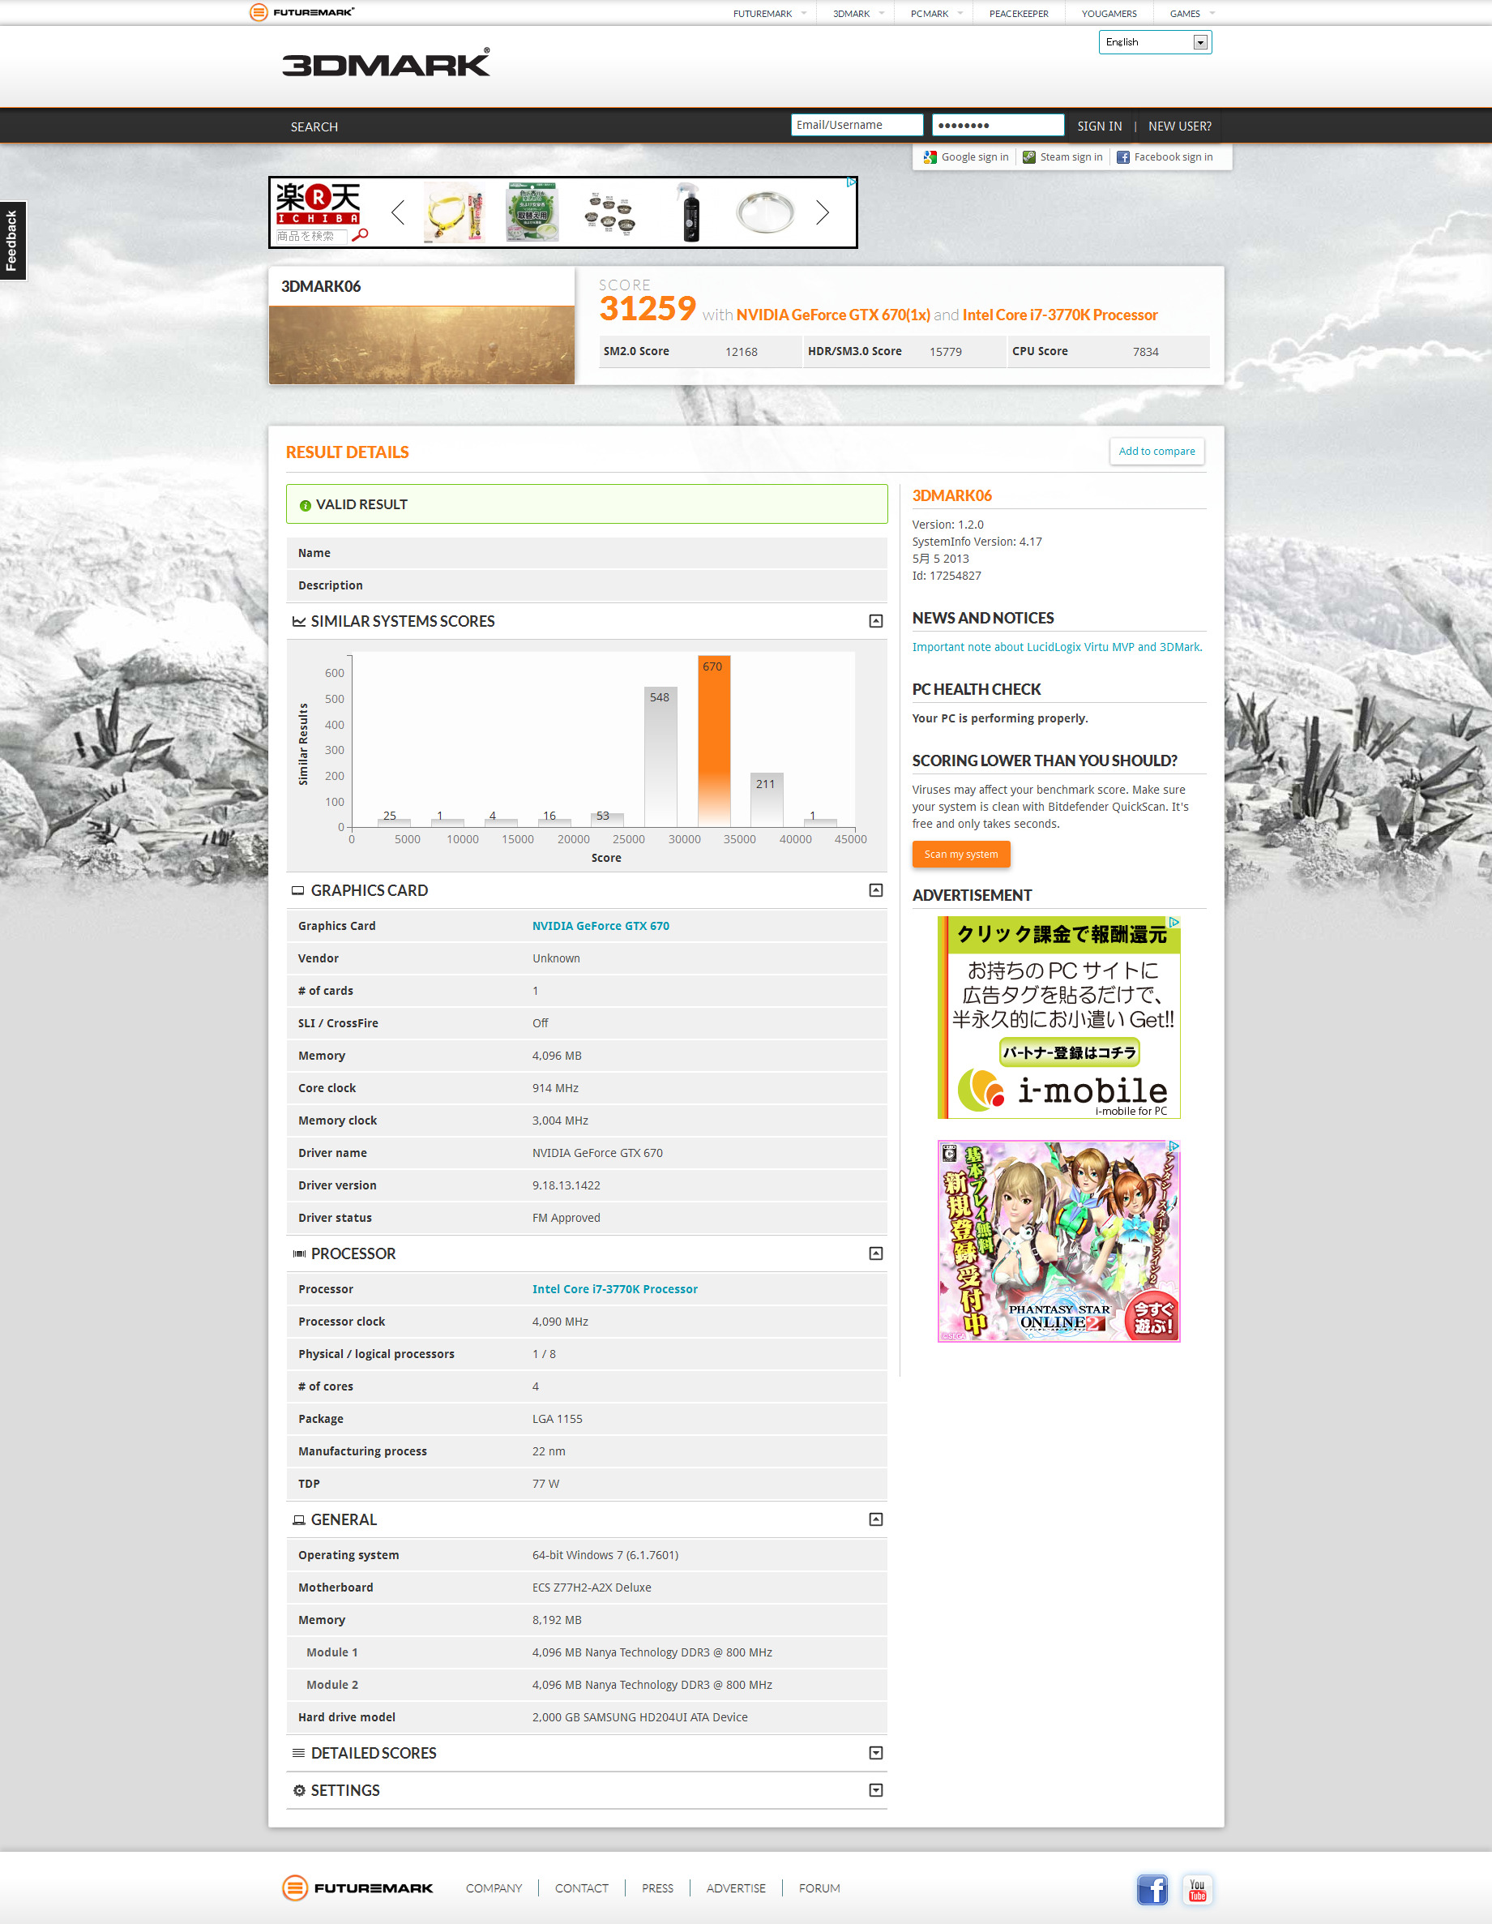Click the Futuremark footer logo

pos(357,1888)
